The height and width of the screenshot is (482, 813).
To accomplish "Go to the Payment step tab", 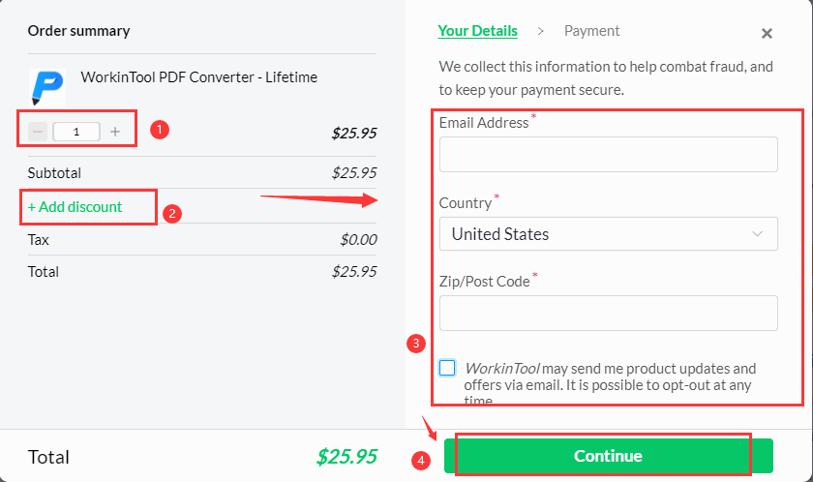I will [591, 31].
